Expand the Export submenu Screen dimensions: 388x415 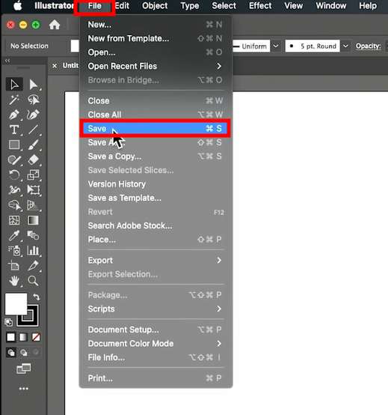[x=155, y=261]
